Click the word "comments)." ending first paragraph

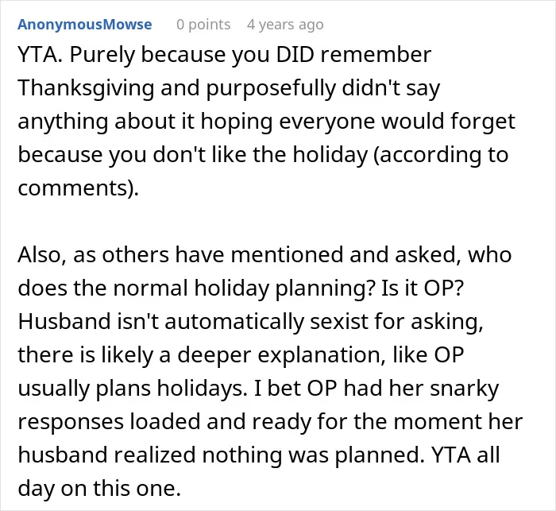(79, 188)
